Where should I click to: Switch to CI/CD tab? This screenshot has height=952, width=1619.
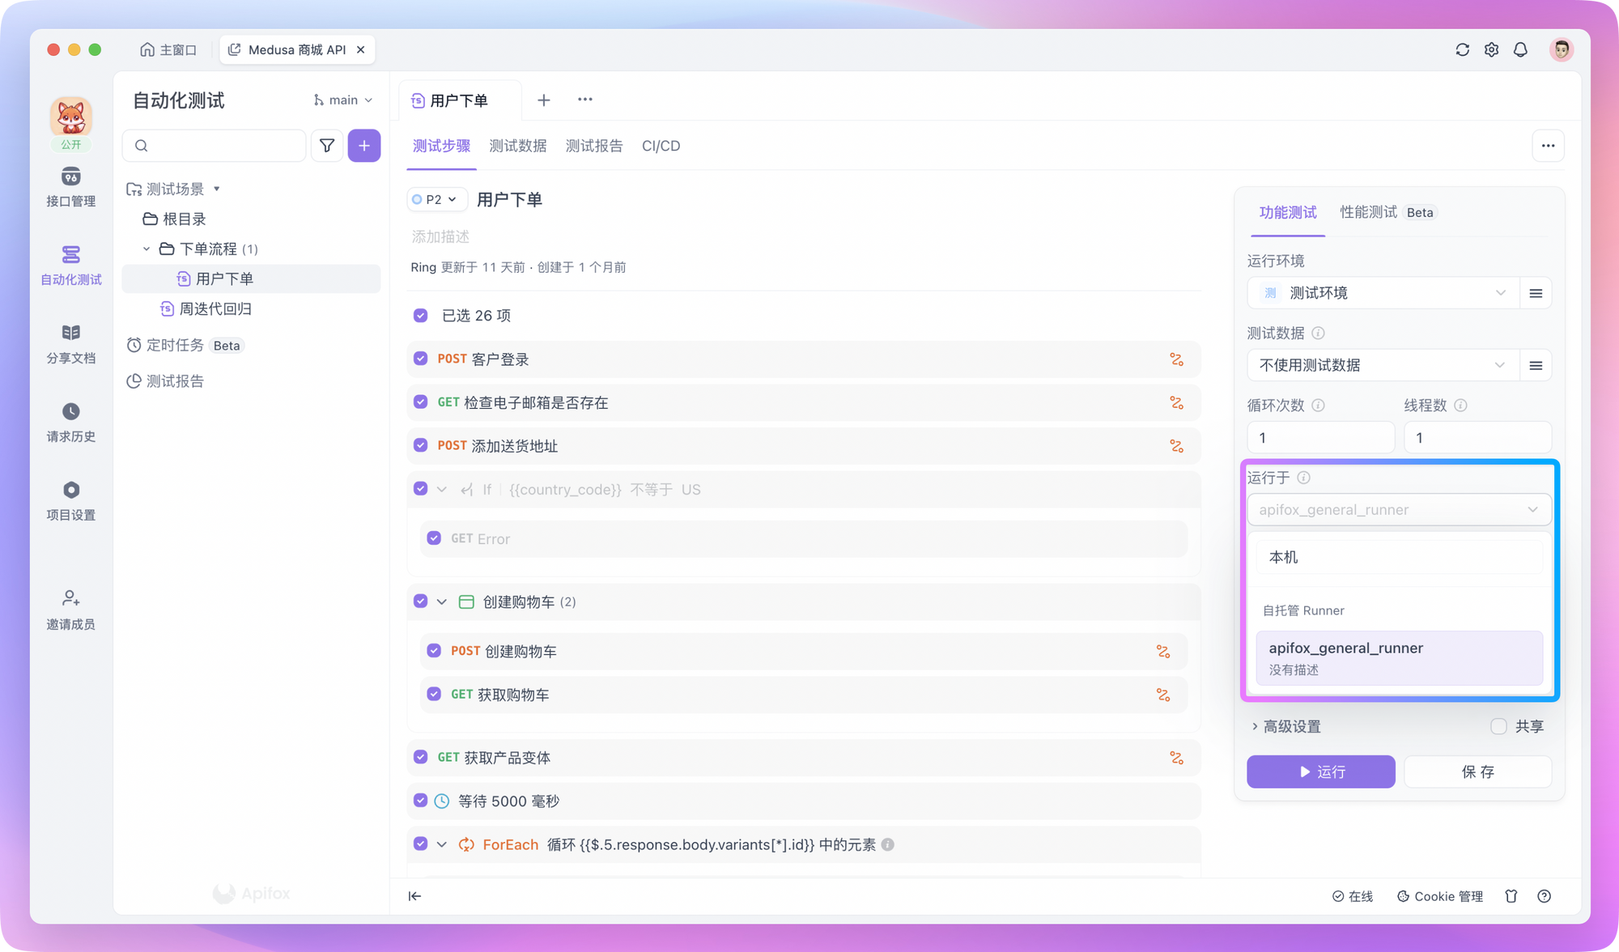pos(661,146)
